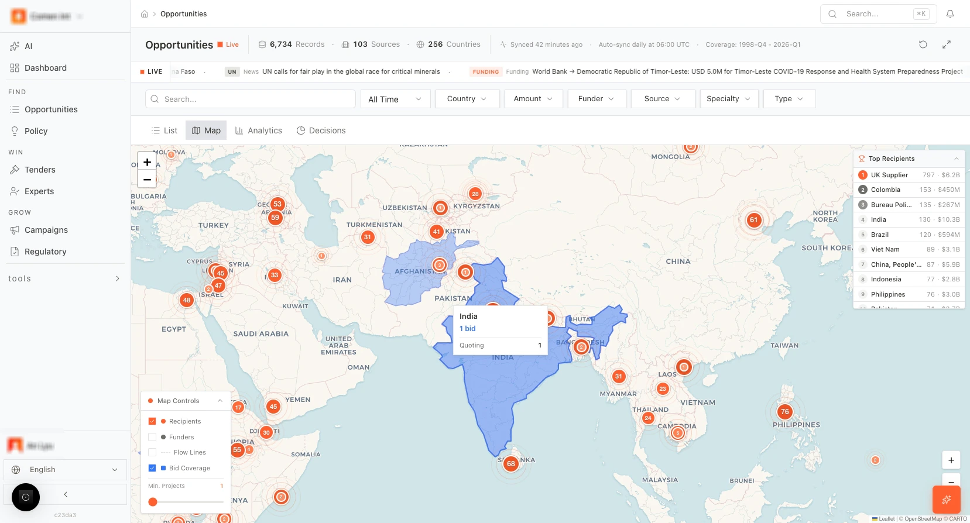Switch to the Decisions tab
Screen dimensions: 970x523
coord(321,130)
